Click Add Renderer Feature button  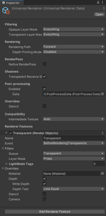tap(55, 212)
